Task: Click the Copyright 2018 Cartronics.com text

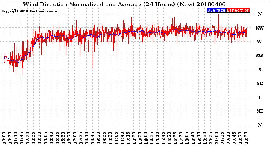Action: pyautogui.click(x=29, y=11)
